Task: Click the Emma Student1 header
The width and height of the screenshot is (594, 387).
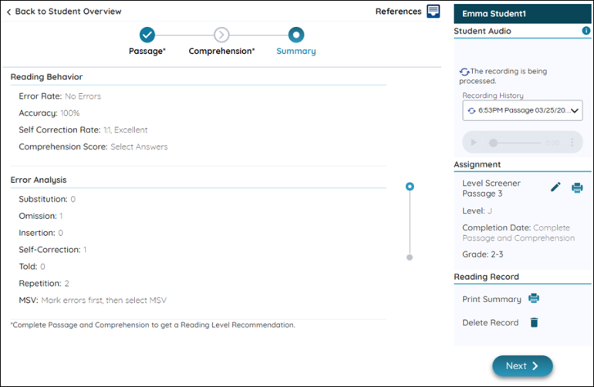Action: (522, 14)
